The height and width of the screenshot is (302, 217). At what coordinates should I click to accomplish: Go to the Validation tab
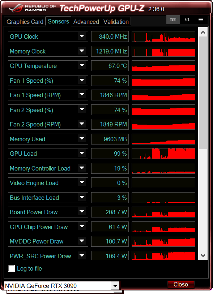(116, 22)
